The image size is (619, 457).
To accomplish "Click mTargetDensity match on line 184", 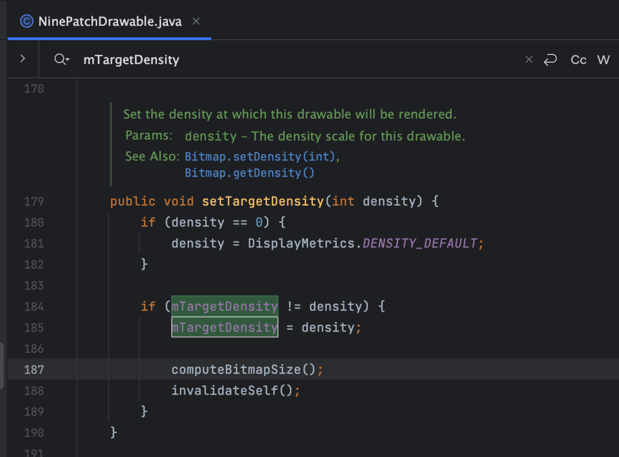I will 225,306.
